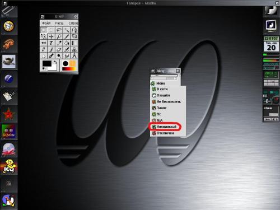Reset colors to default black and white
The image size is (280, 210).
(x=44, y=69)
